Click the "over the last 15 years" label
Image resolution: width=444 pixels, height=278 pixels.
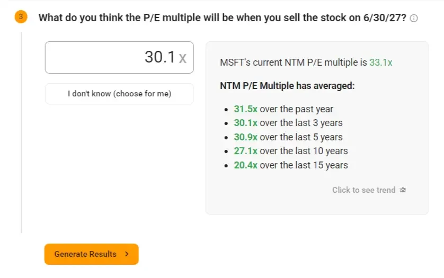pyautogui.click(x=304, y=165)
